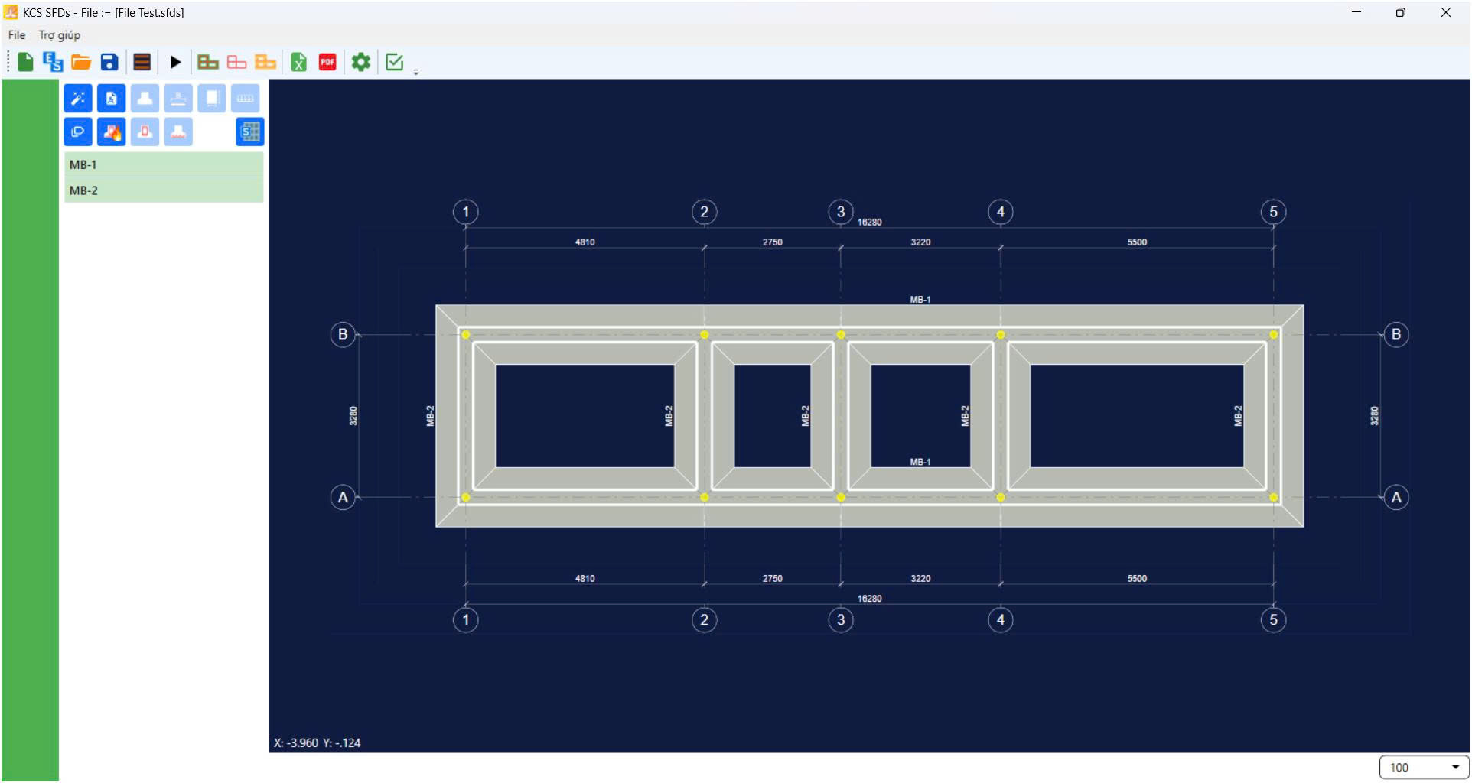
Task: Click the foundation with flame icon
Action: tap(112, 132)
